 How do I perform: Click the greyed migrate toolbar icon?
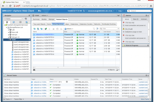point(61,29)
